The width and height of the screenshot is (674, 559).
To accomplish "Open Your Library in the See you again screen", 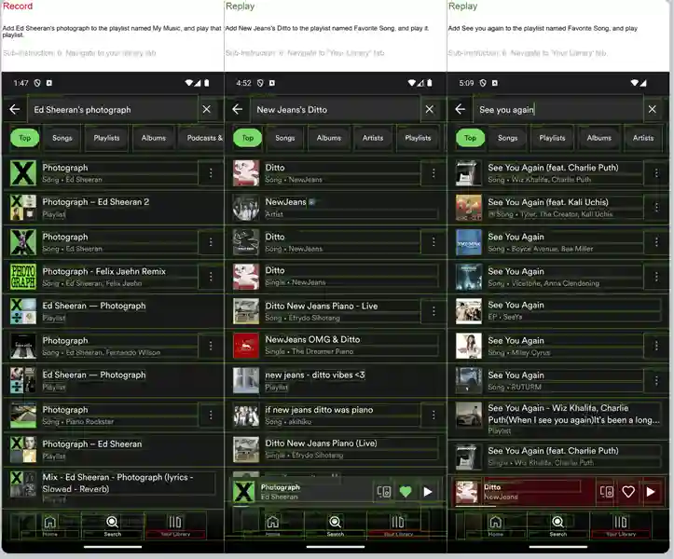I will (621, 525).
